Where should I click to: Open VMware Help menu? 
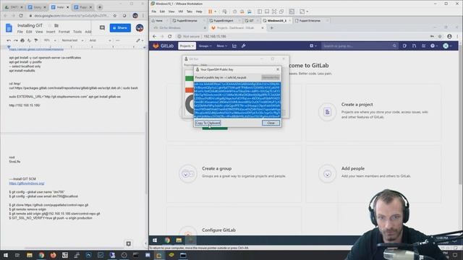point(199,12)
